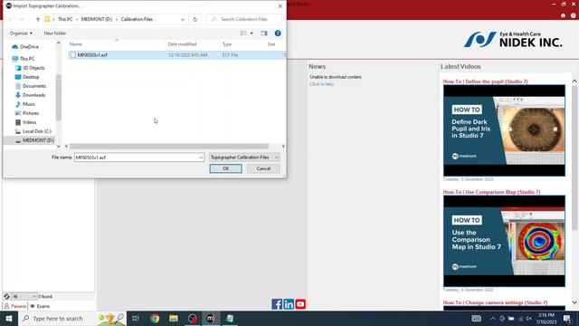The image size is (579, 326).
Task: Open the notification center icon
Action: pyautogui.click(x=567, y=318)
